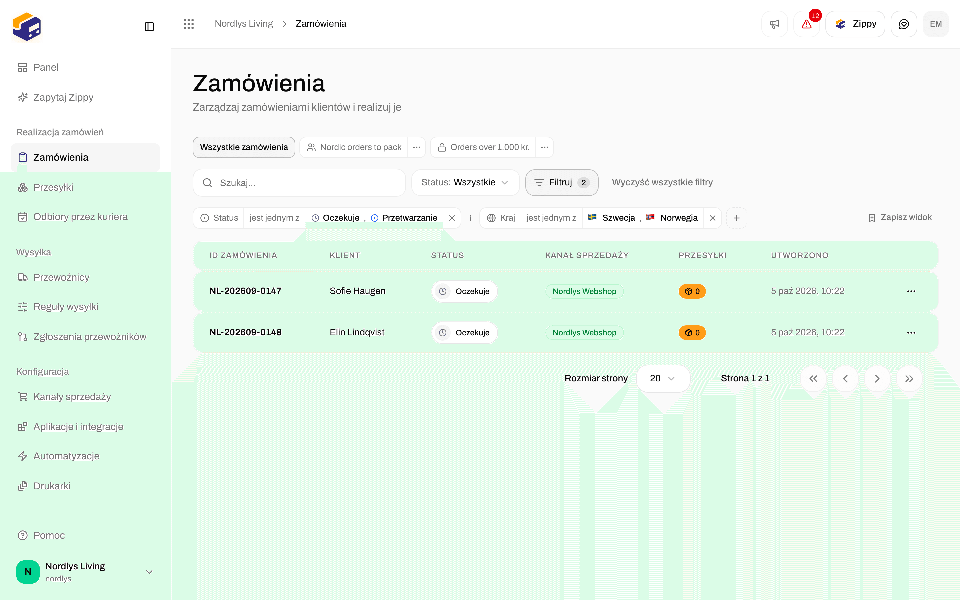The image size is (960, 600).
Task: Go to next page of orders
Action: (x=877, y=379)
